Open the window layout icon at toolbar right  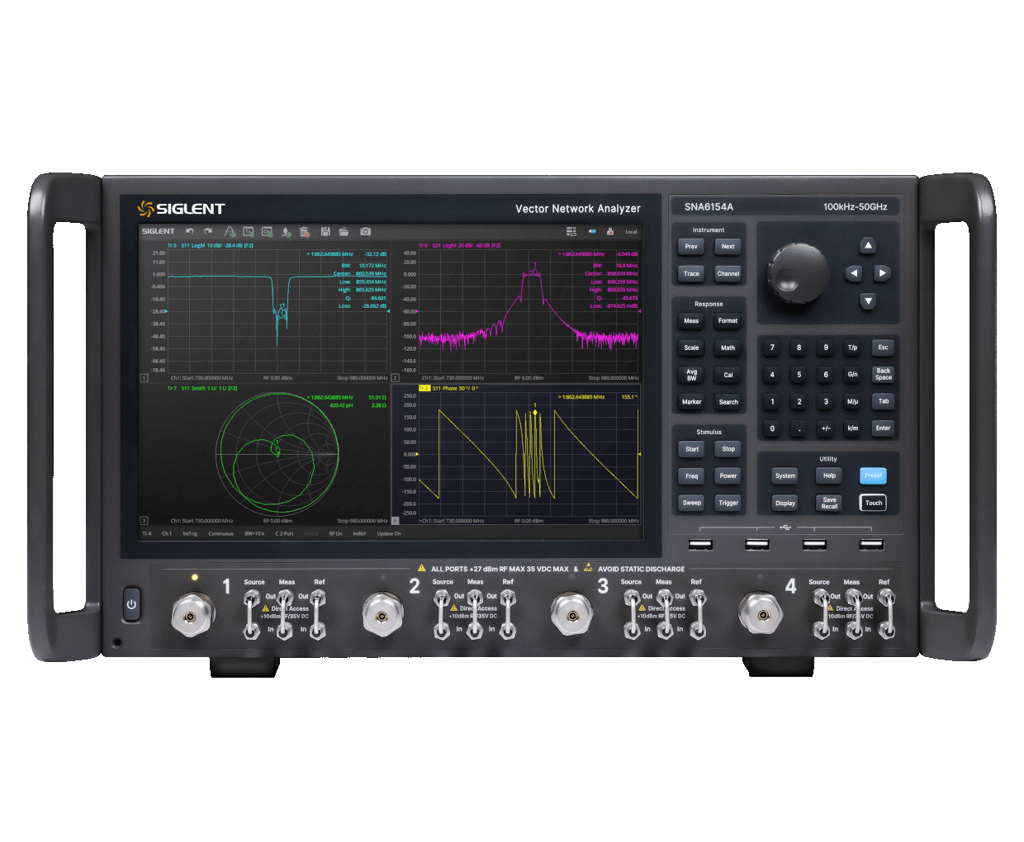571,232
